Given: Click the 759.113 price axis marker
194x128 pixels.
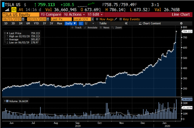Looking at the screenshot, I should [187, 32].
